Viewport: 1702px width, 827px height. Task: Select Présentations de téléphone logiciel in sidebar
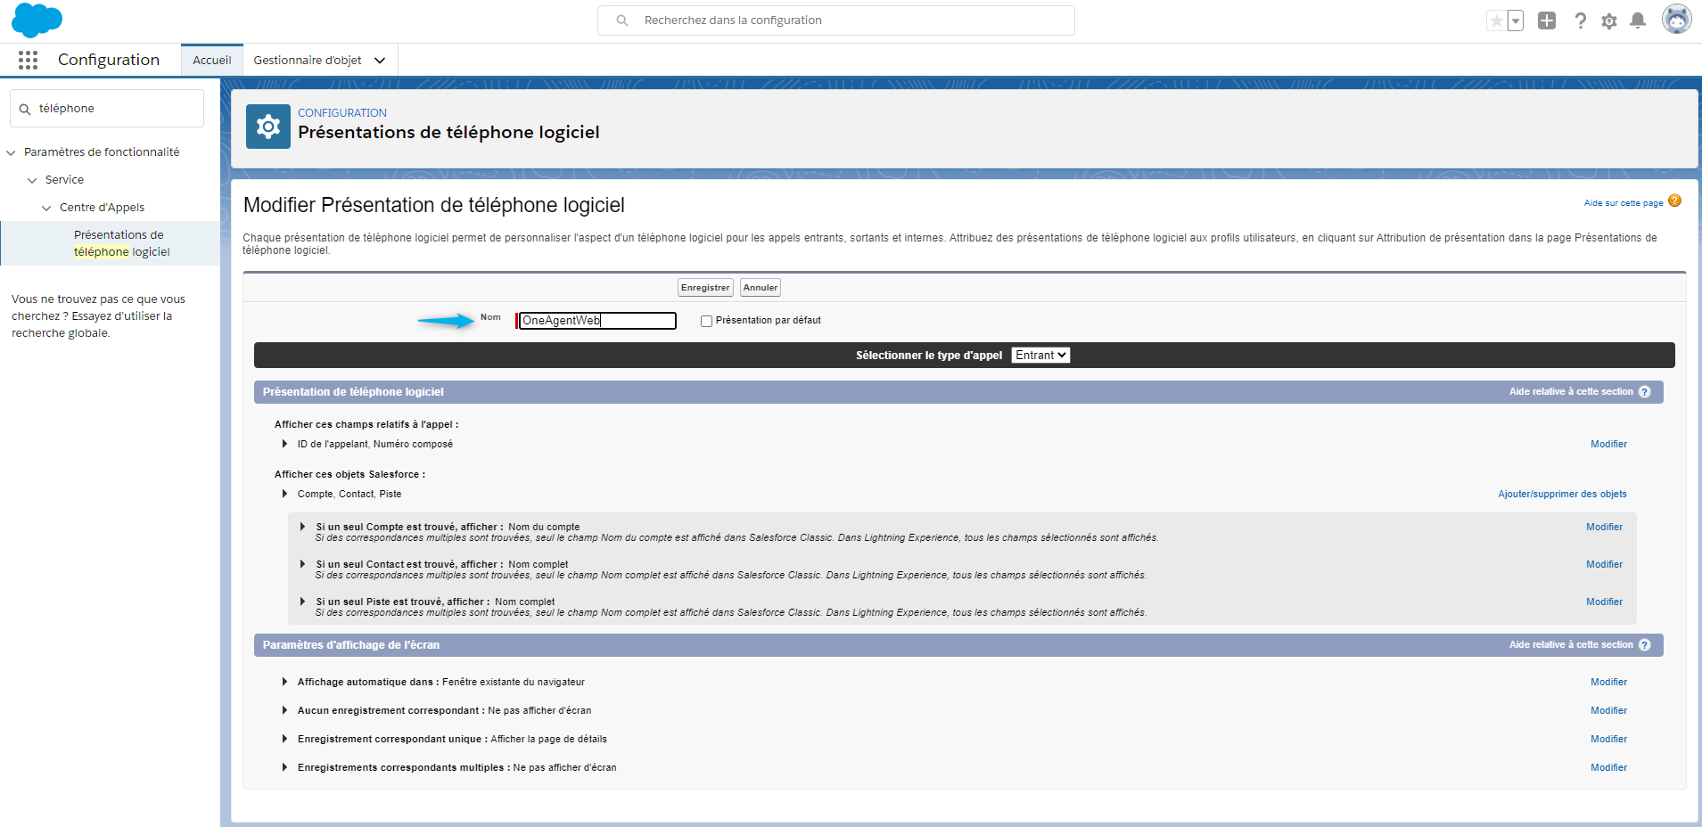click(x=121, y=243)
